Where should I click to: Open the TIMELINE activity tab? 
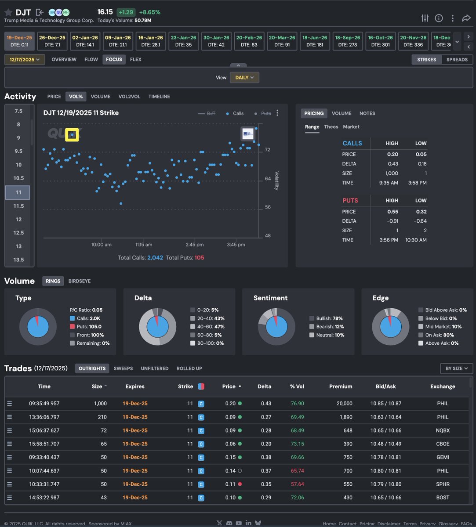point(159,97)
